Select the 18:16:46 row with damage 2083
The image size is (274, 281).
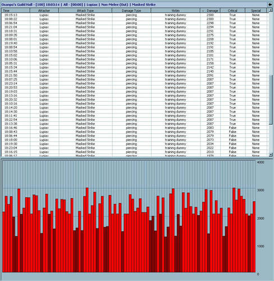(x=135, y=128)
